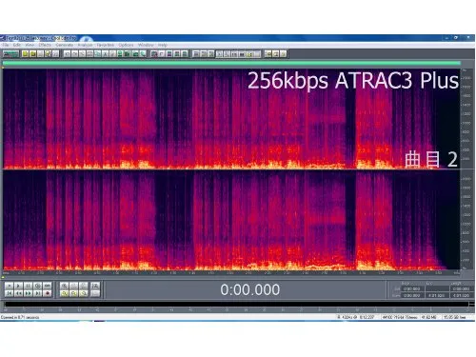The image size is (476, 357).
Task: Open the Favorites menu
Action: 106,45
